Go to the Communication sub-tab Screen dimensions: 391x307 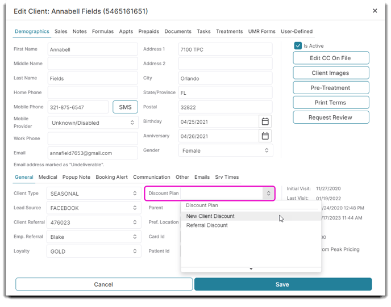pos(152,177)
